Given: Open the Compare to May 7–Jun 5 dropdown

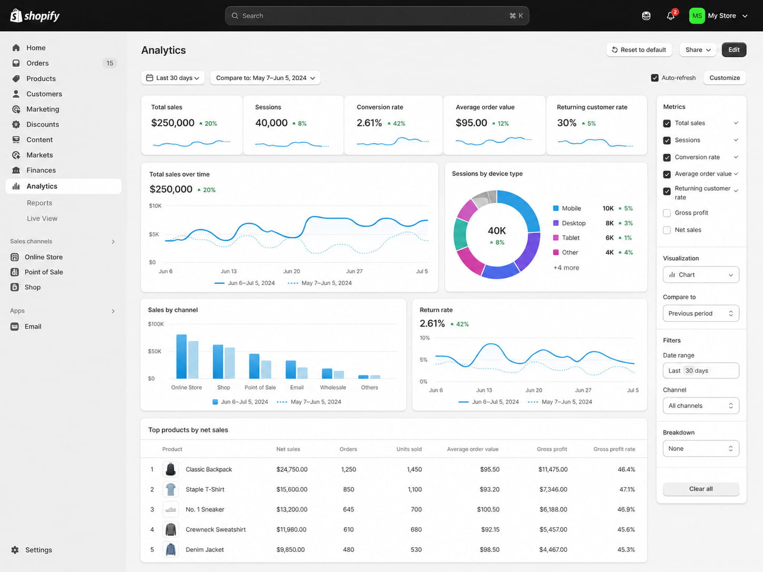Looking at the screenshot, I should [265, 78].
